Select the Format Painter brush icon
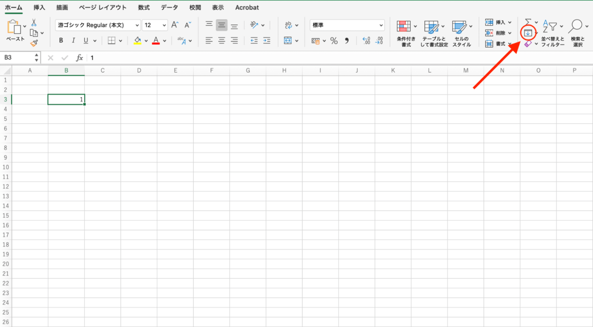The image size is (593, 327). click(x=34, y=43)
